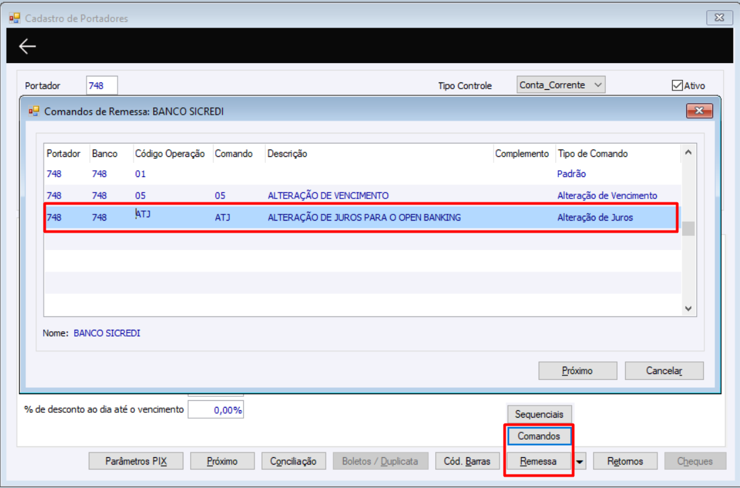Screen dimensions: 740x488
Task: Click the Comando column header
Action: 234,154
